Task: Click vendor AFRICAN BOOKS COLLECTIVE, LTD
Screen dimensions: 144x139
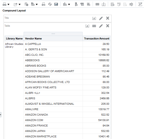Action: 47,82
